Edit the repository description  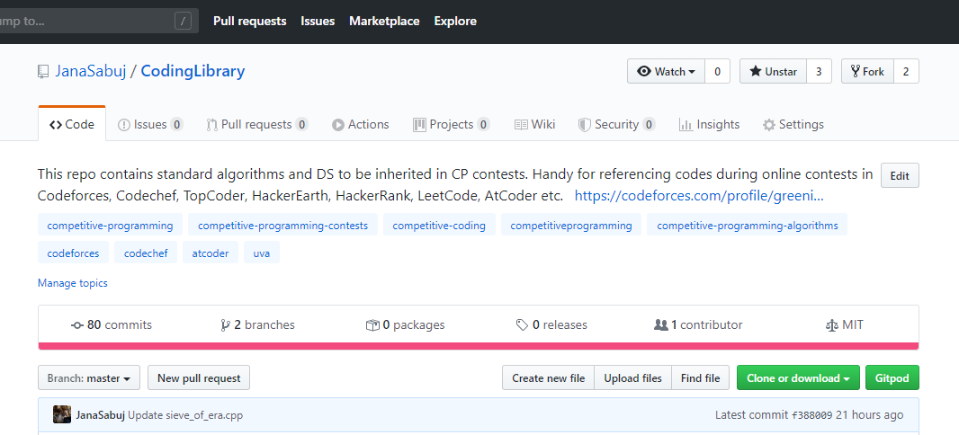900,176
